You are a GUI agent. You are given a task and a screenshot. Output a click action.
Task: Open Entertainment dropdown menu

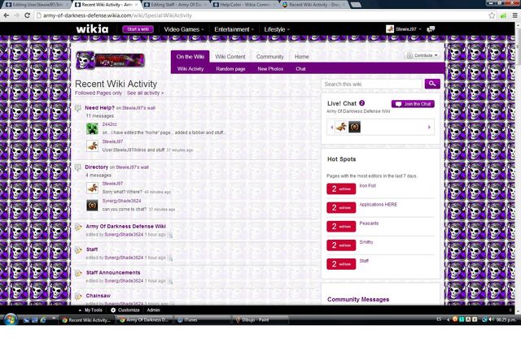(x=234, y=29)
